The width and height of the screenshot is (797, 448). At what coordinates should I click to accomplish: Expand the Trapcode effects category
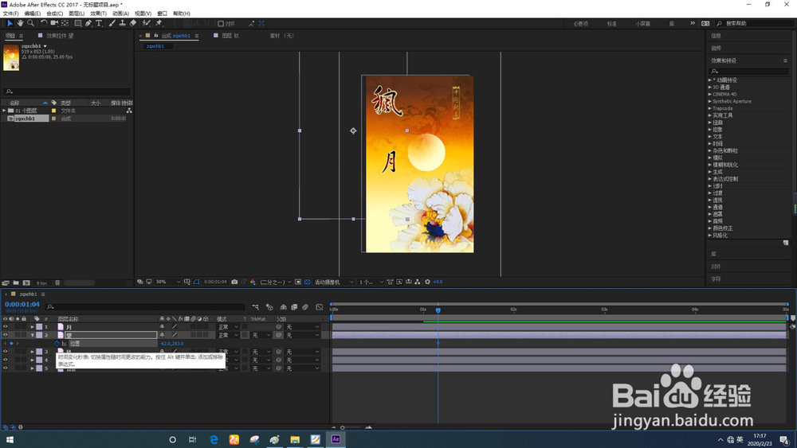tap(710, 108)
